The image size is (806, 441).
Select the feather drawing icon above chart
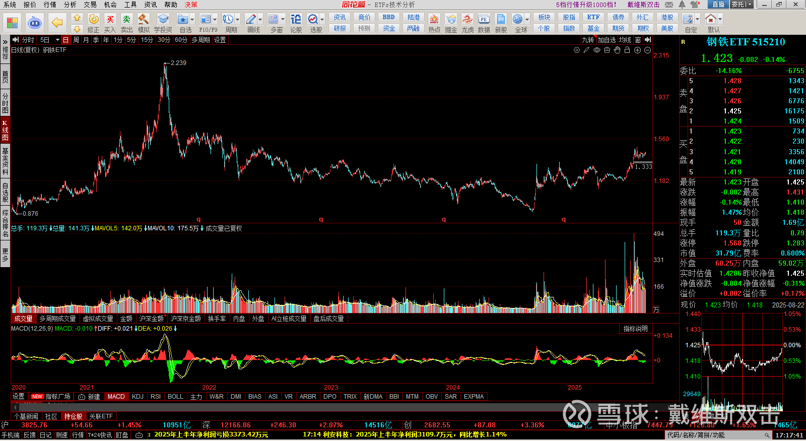586,50
